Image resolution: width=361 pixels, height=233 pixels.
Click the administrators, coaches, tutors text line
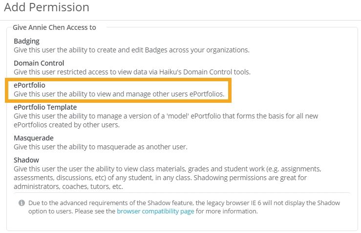[x=68, y=186]
